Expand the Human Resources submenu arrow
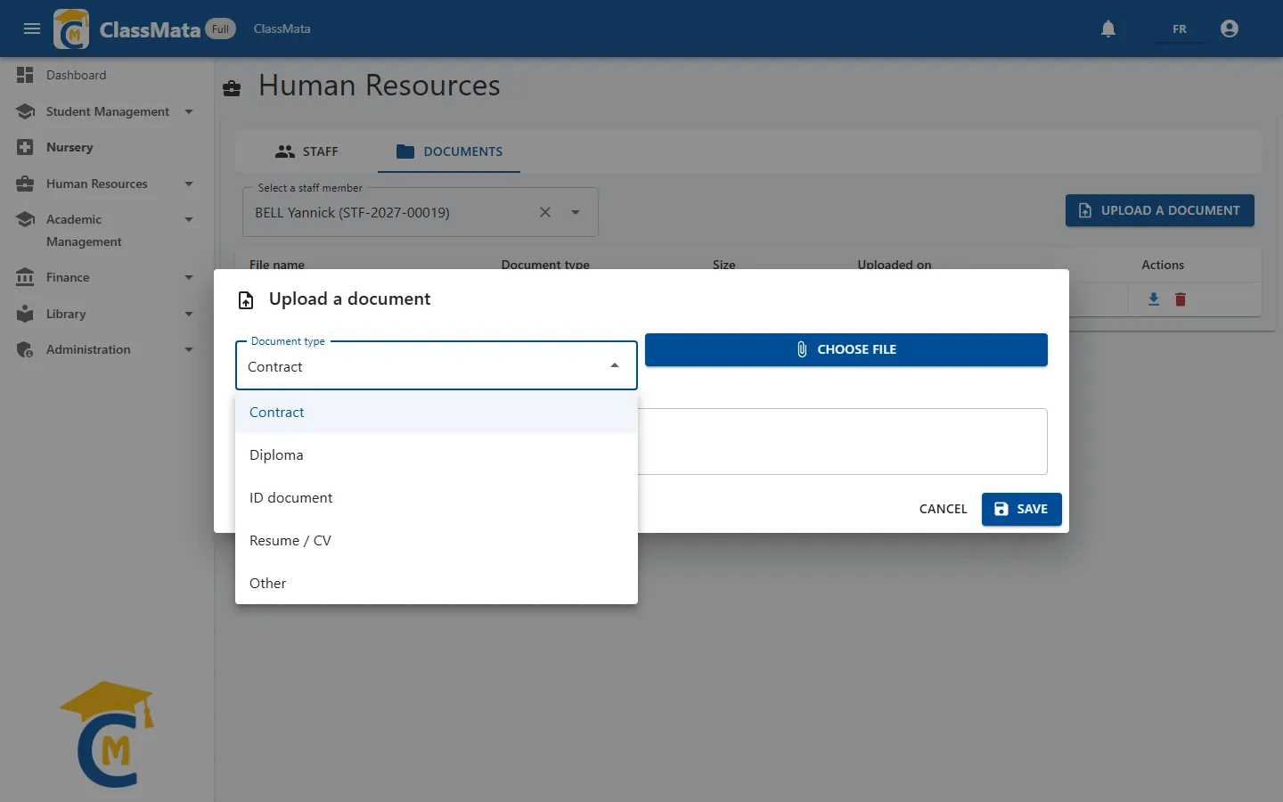This screenshot has width=1283, height=802. (189, 184)
